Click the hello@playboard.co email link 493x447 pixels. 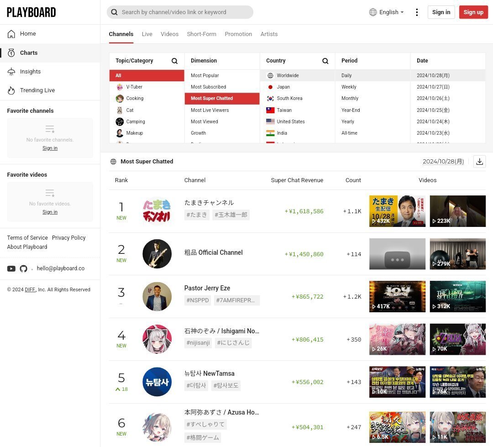point(61,268)
